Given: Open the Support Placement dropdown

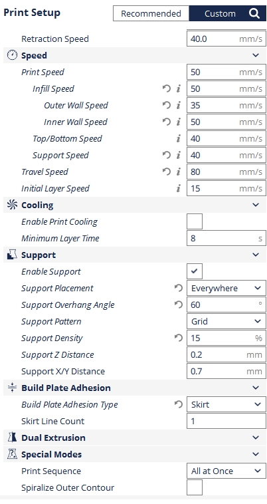Looking at the screenshot, I should tap(226, 289).
